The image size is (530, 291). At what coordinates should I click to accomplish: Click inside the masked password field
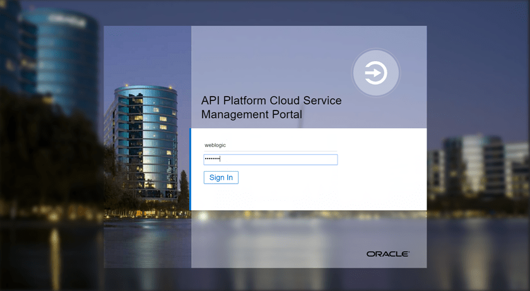coord(270,160)
